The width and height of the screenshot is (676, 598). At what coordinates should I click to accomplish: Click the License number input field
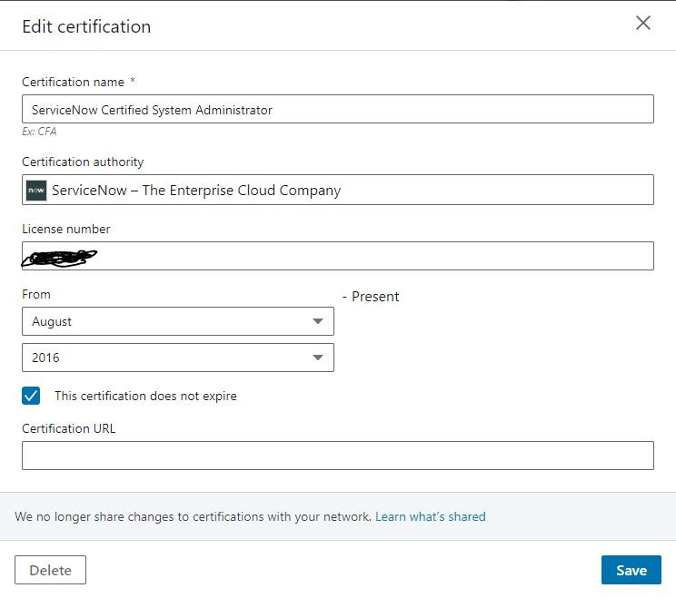coord(338,256)
